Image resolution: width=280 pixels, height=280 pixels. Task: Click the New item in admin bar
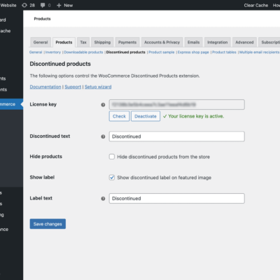click(65, 5)
